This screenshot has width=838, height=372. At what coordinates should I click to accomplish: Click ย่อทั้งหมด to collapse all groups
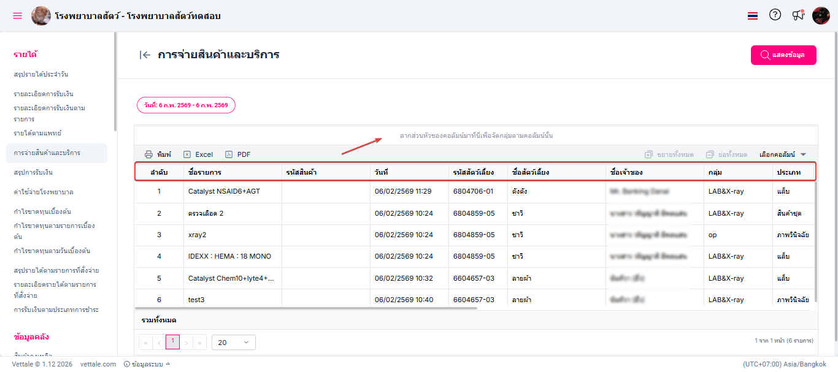(726, 154)
